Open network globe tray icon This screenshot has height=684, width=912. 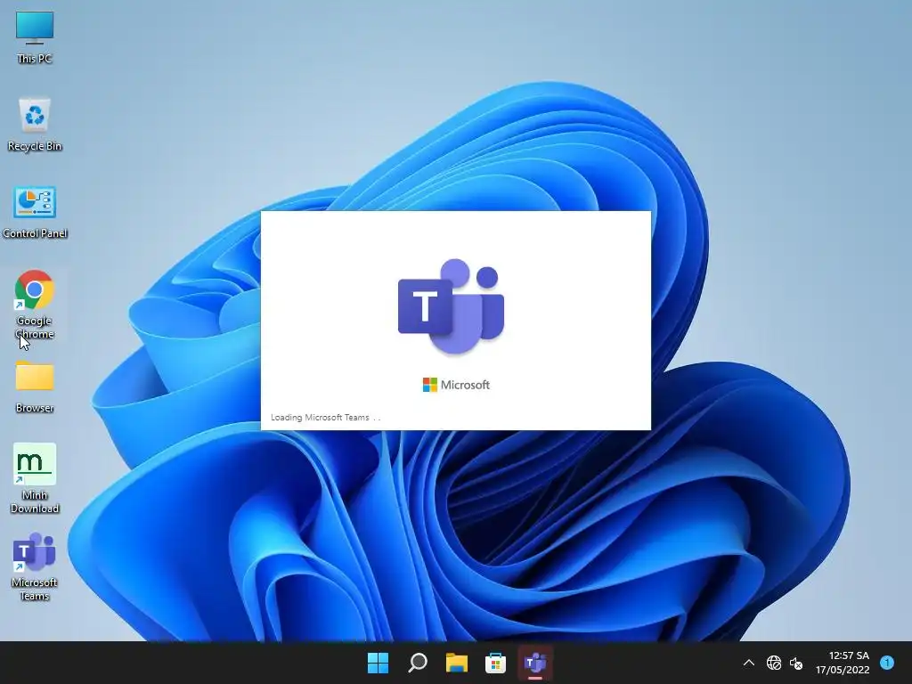click(774, 663)
